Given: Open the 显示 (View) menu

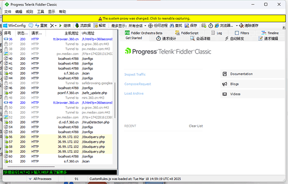Looking at the screenshot, I should tap(52, 11).
